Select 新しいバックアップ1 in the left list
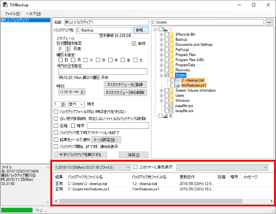The height and width of the screenshot is (214, 276). coord(25,20)
